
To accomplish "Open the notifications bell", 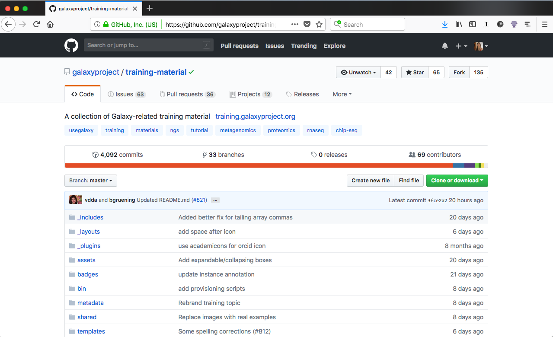I will [x=445, y=46].
